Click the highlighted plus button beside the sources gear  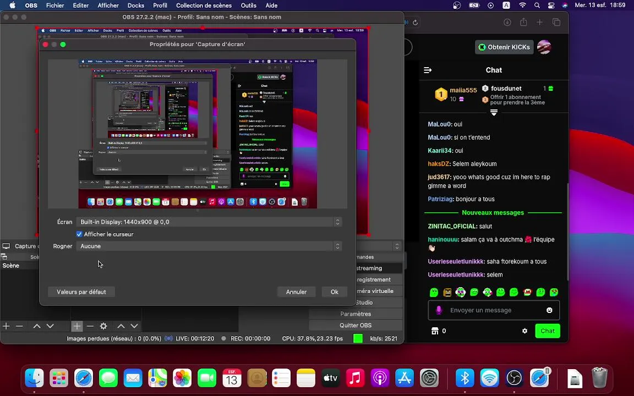click(x=77, y=326)
